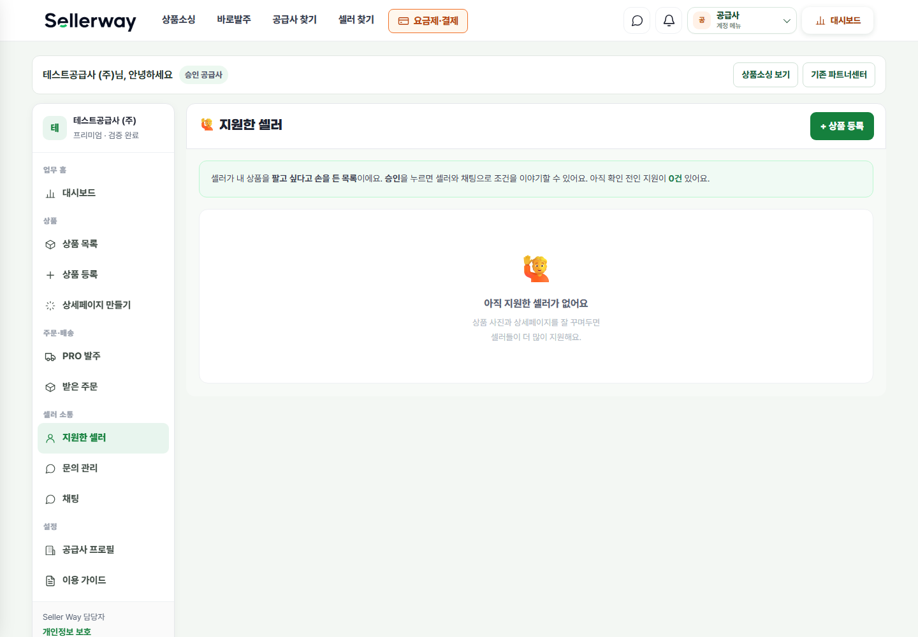Click the person icon beside 지원한 셀러
This screenshot has height=637, width=918.
[x=50, y=438]
